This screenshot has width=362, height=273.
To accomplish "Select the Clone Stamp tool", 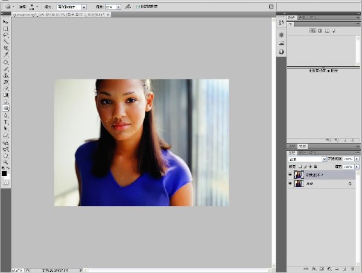I will coord(5,75).
